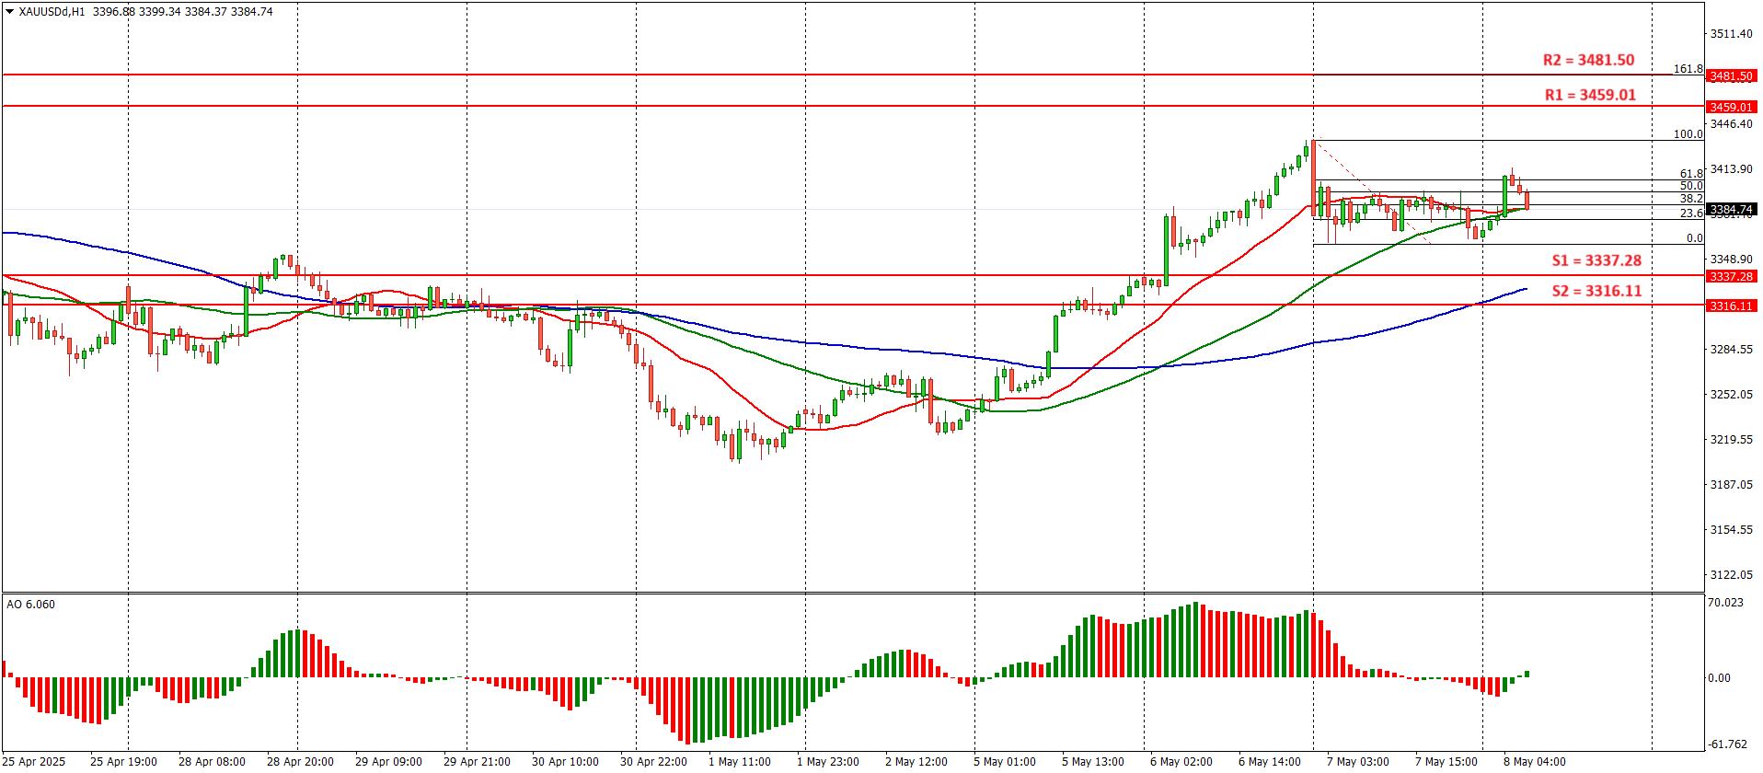
Task: Click the 7 May 15:00 time axis label
Action: click(x=1446, y=762)
